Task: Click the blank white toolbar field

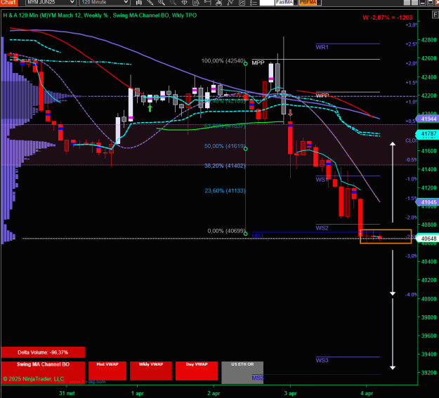Action: (x=267, y=2)
